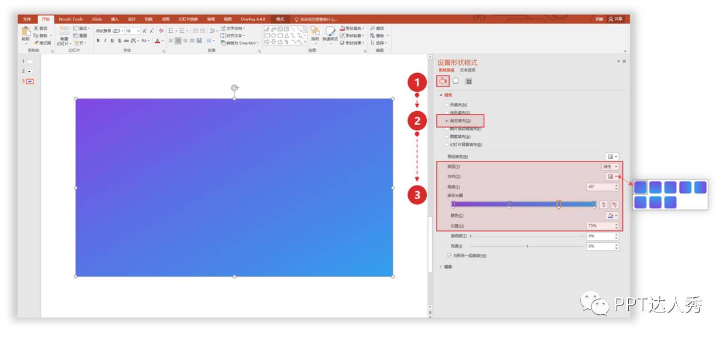Click the Select (选择) button
This screenshot has height=337, width=726.
[379, 43]
